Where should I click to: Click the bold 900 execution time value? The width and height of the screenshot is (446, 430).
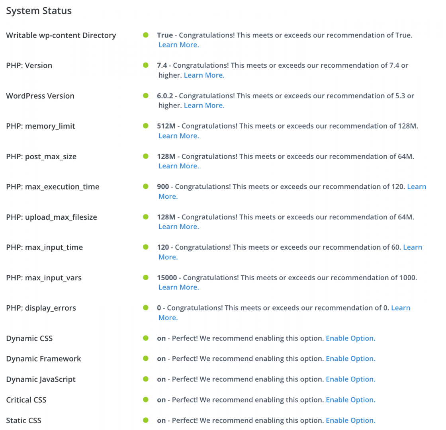pyautogui.click(x=163, y=187)
